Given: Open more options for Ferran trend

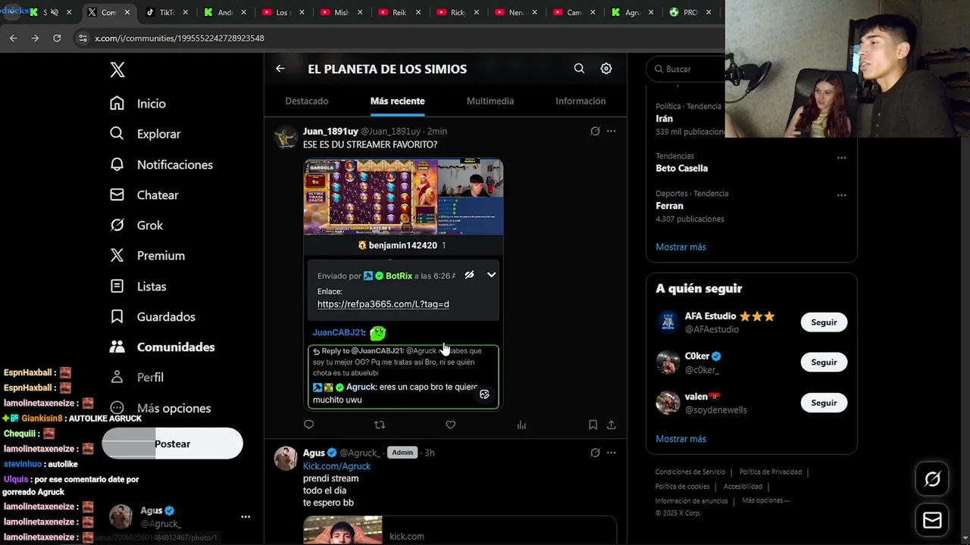Looking at the screenshot, I should (x=841, y=195).
